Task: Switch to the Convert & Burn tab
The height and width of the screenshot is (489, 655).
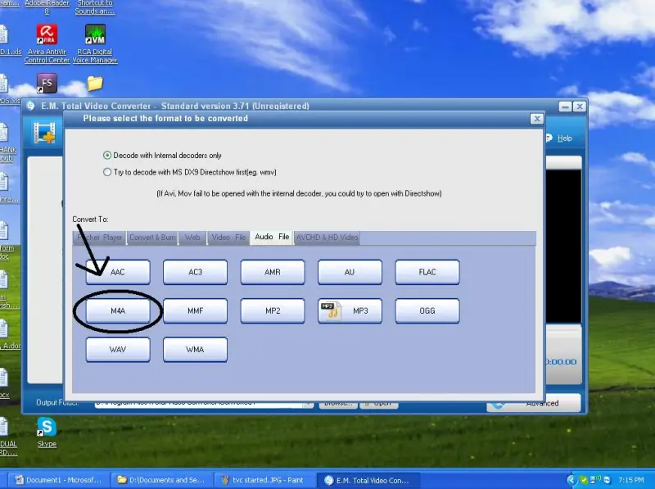Action: click(x=152, y=238)
